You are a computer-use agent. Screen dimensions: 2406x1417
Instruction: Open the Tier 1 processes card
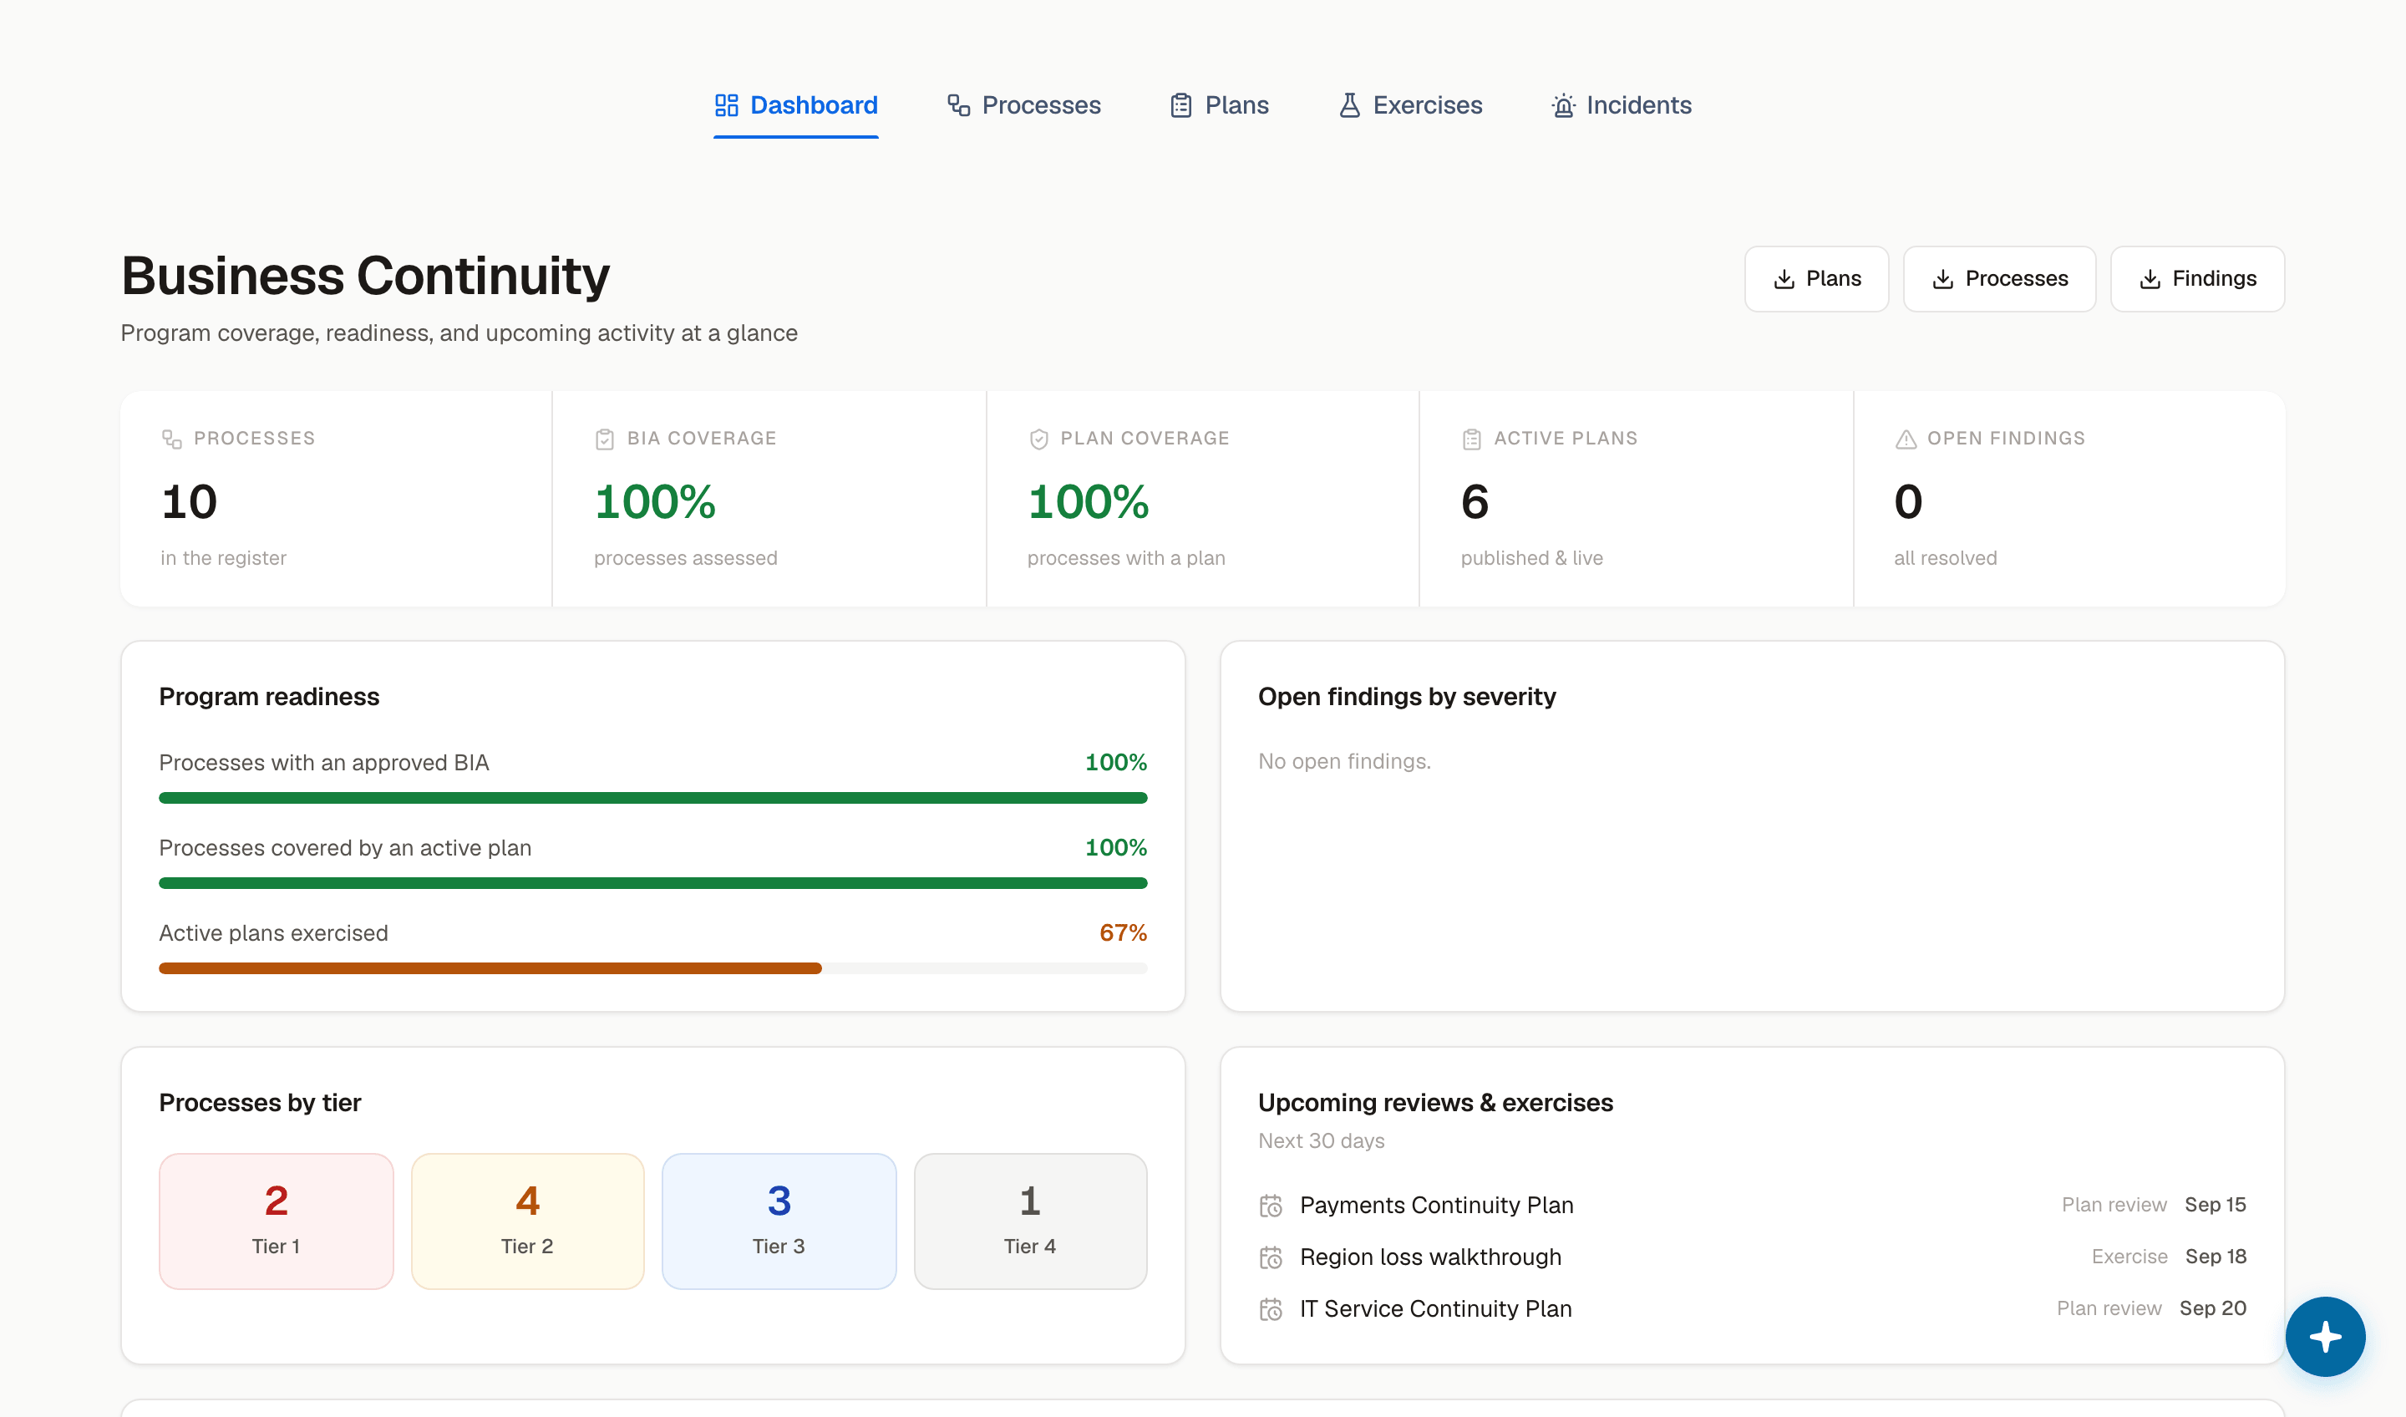pos(276,1221)
